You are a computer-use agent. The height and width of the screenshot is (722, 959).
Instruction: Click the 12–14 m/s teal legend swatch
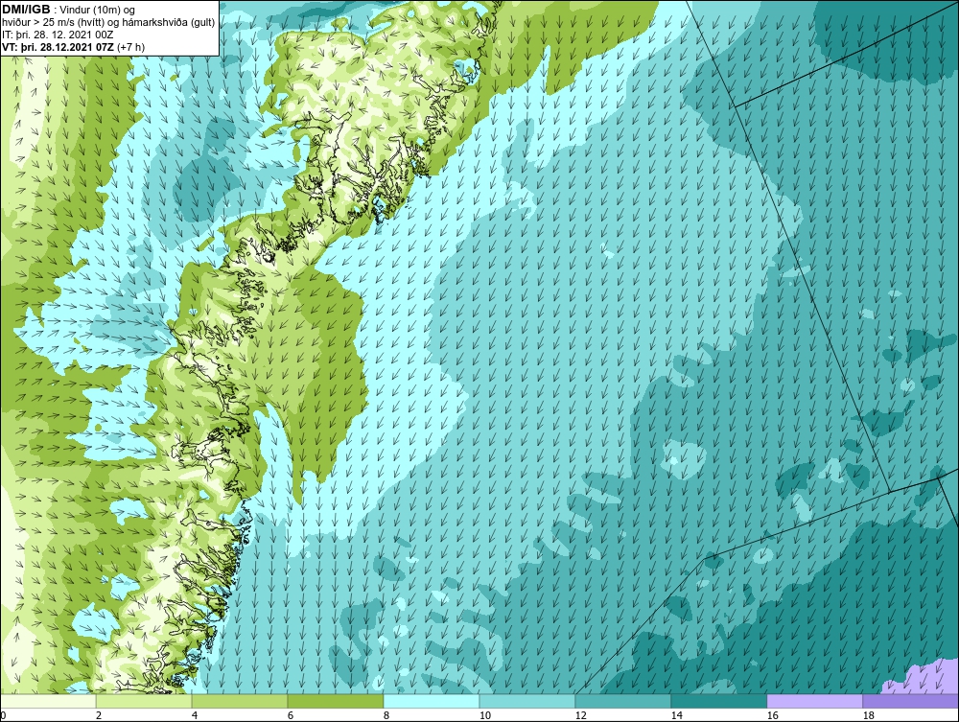[x=622, y=701]
